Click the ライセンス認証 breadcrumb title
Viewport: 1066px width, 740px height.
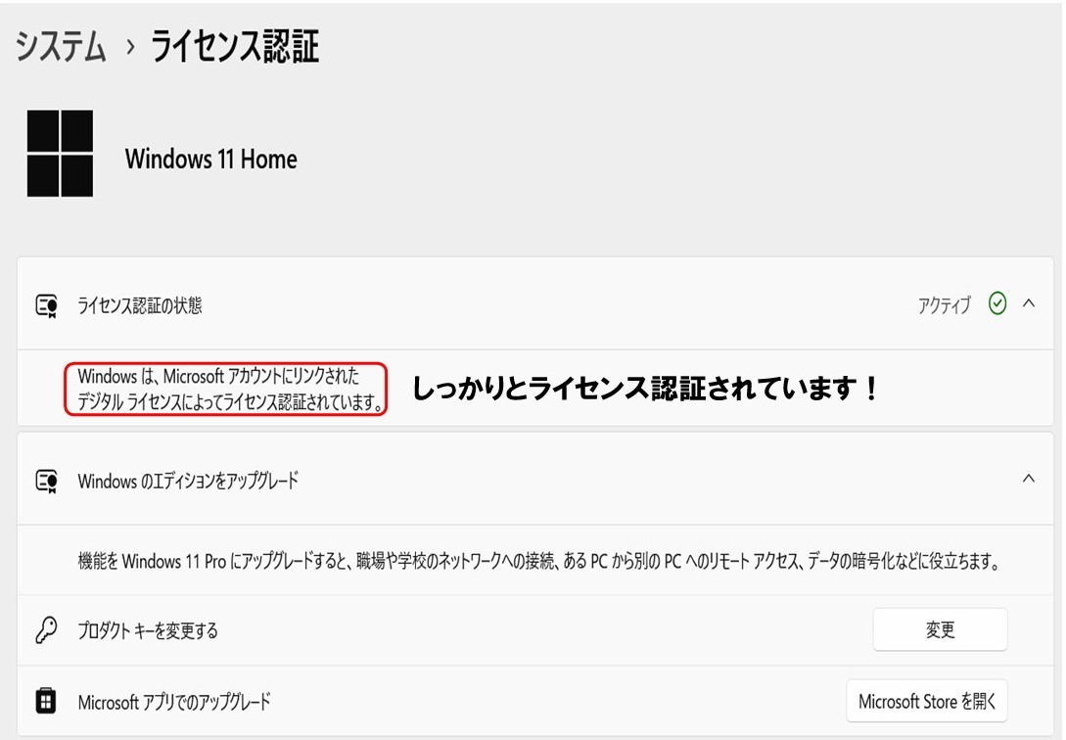pos(235,46)
